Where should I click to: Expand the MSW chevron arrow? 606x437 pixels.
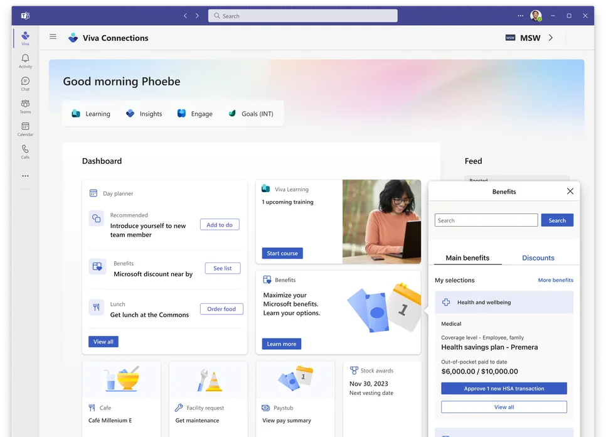pyautogui.click(x=551, y=38)
